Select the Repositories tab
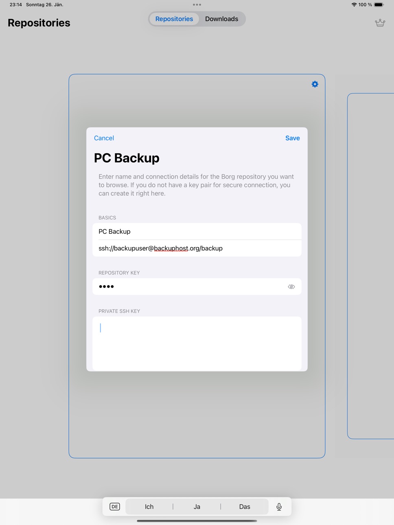The image size is (394, 525). [x=174, y=19]
